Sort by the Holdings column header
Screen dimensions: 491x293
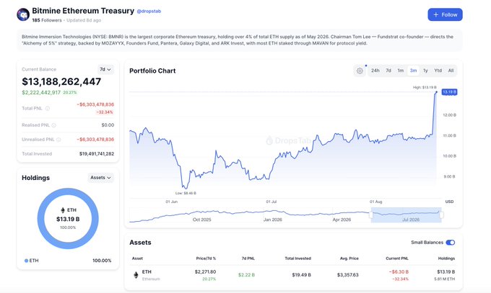[446, 258]
